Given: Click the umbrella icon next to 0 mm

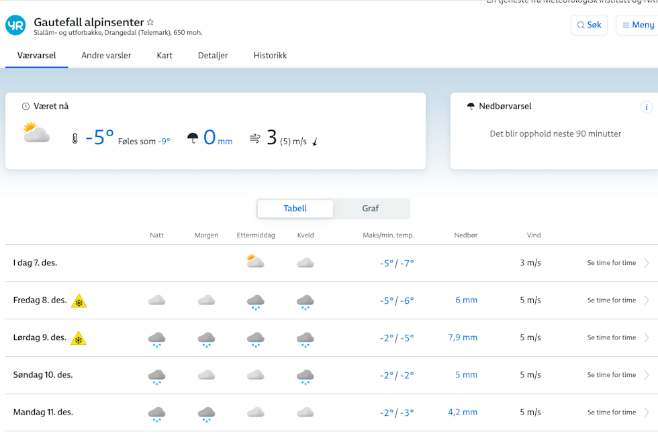Looking at the screenshot, I should [193, 138].
